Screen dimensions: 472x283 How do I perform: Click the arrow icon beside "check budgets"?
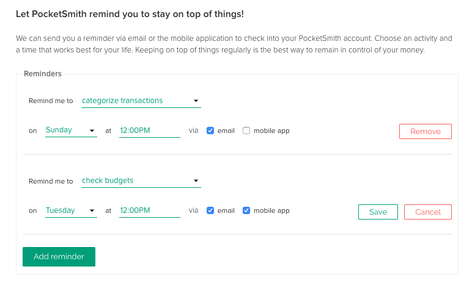(x=196, y=181)
